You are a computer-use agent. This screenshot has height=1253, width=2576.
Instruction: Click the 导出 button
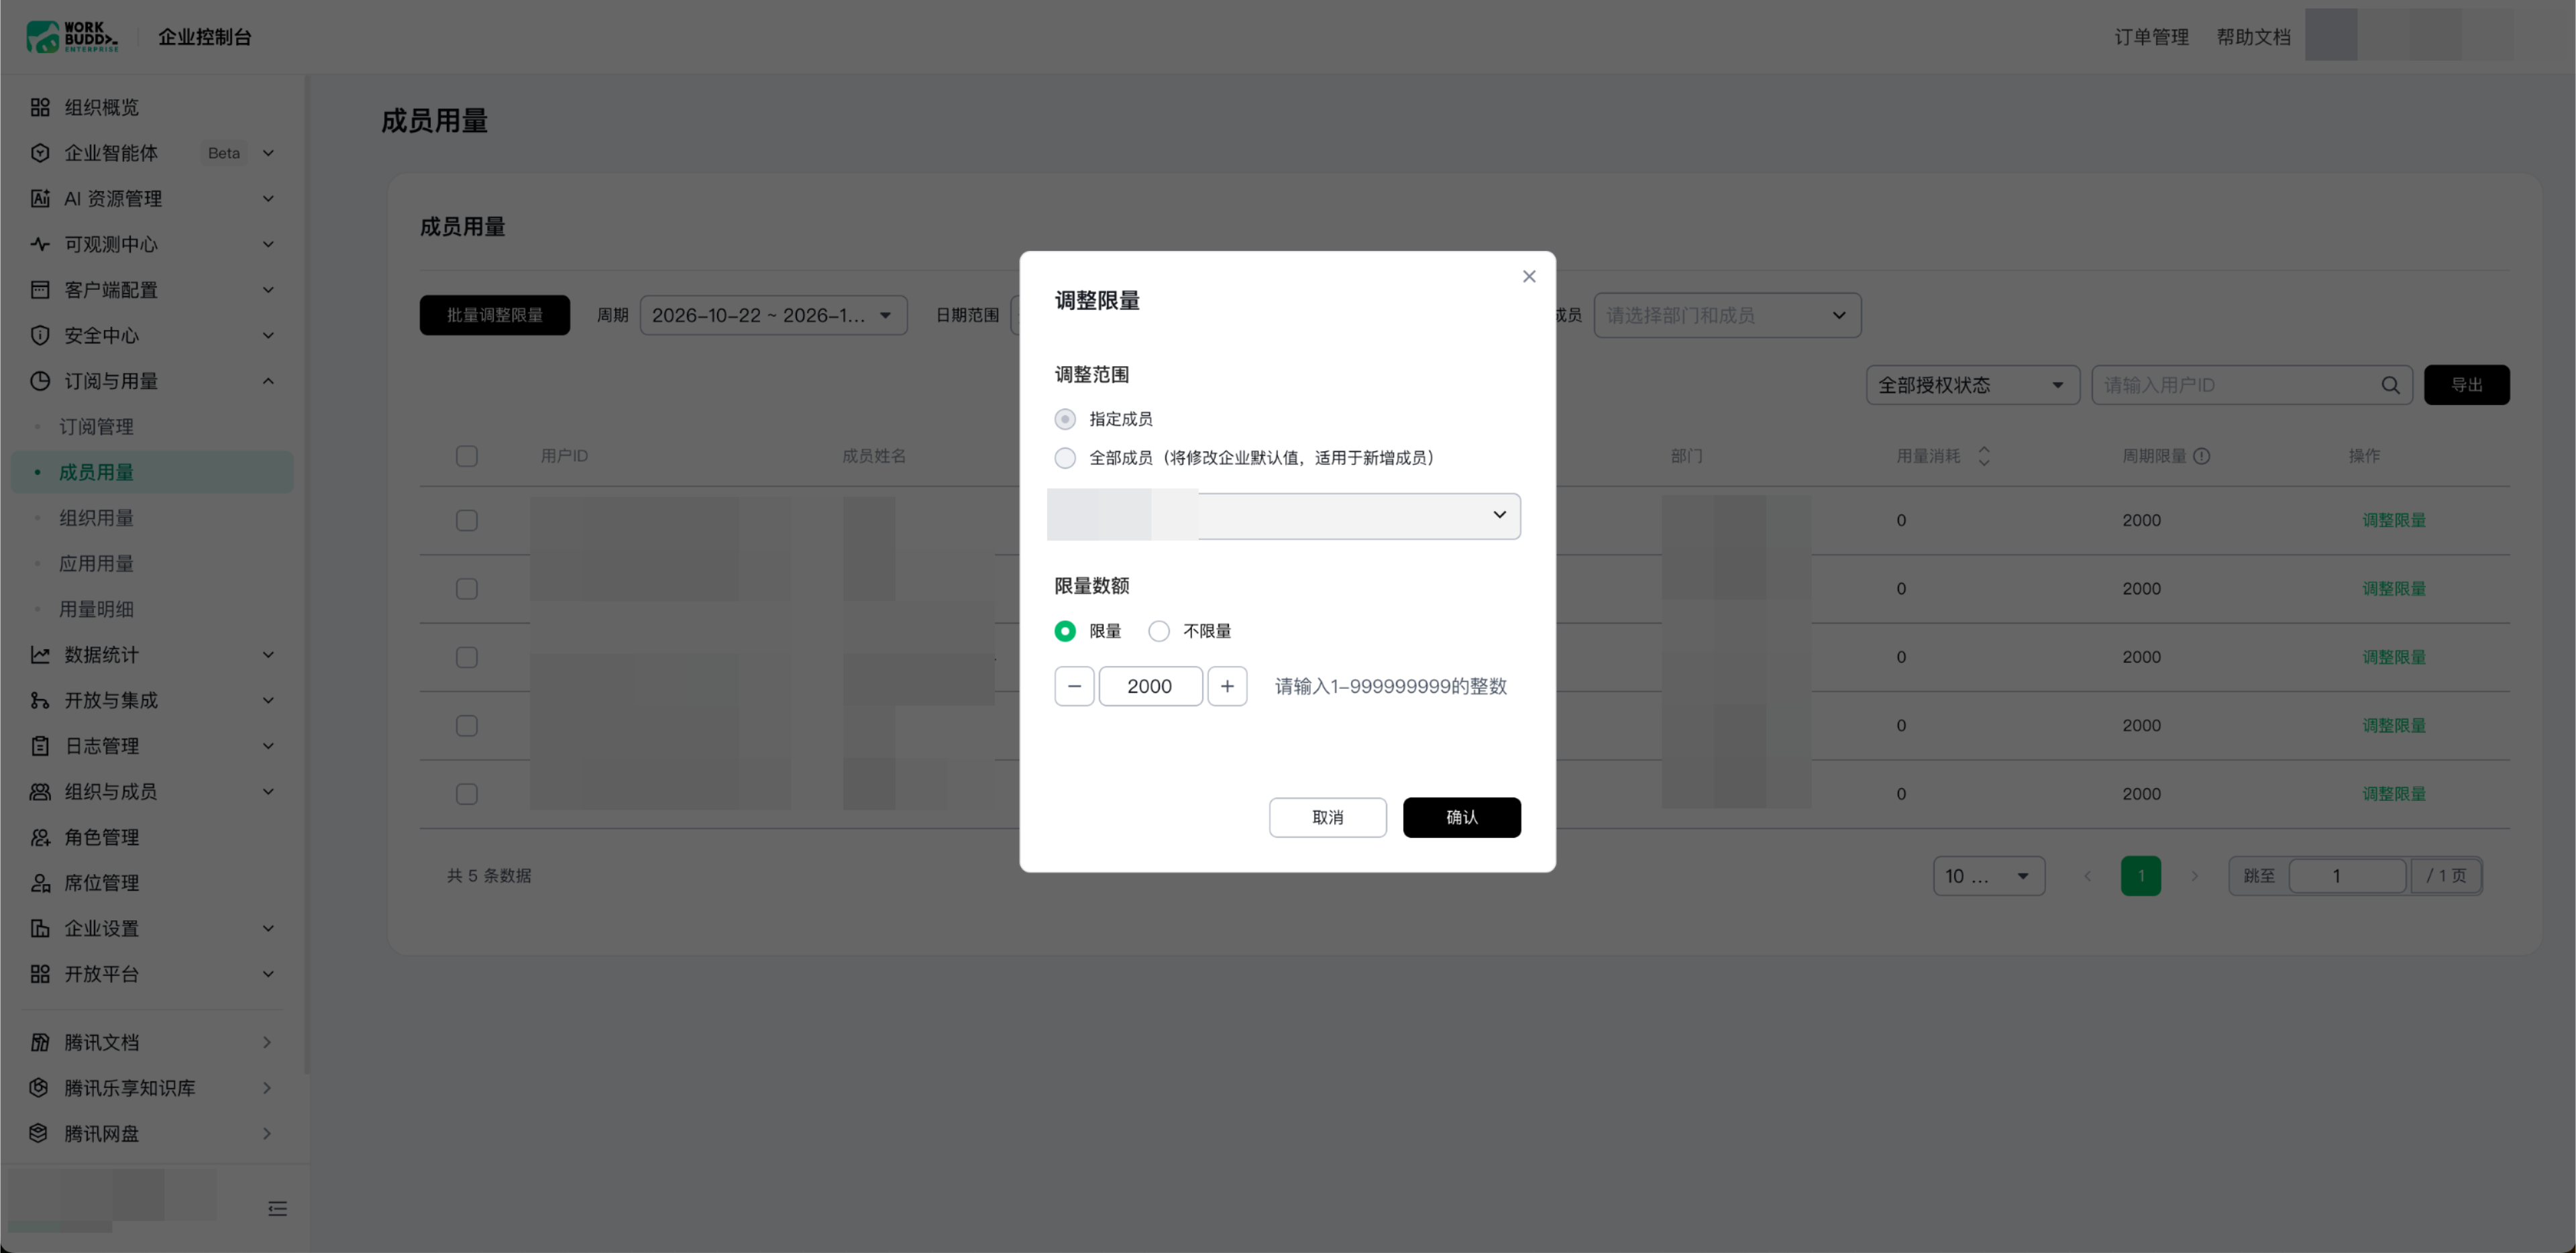pyautogui.click(x=2467, y=385)
